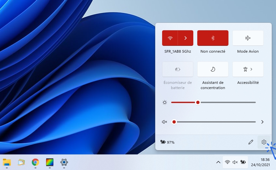The image size is (276, 170).
Task: Open all settings via the gear icon
Action: pyautogui.click(x=264, y=142)
